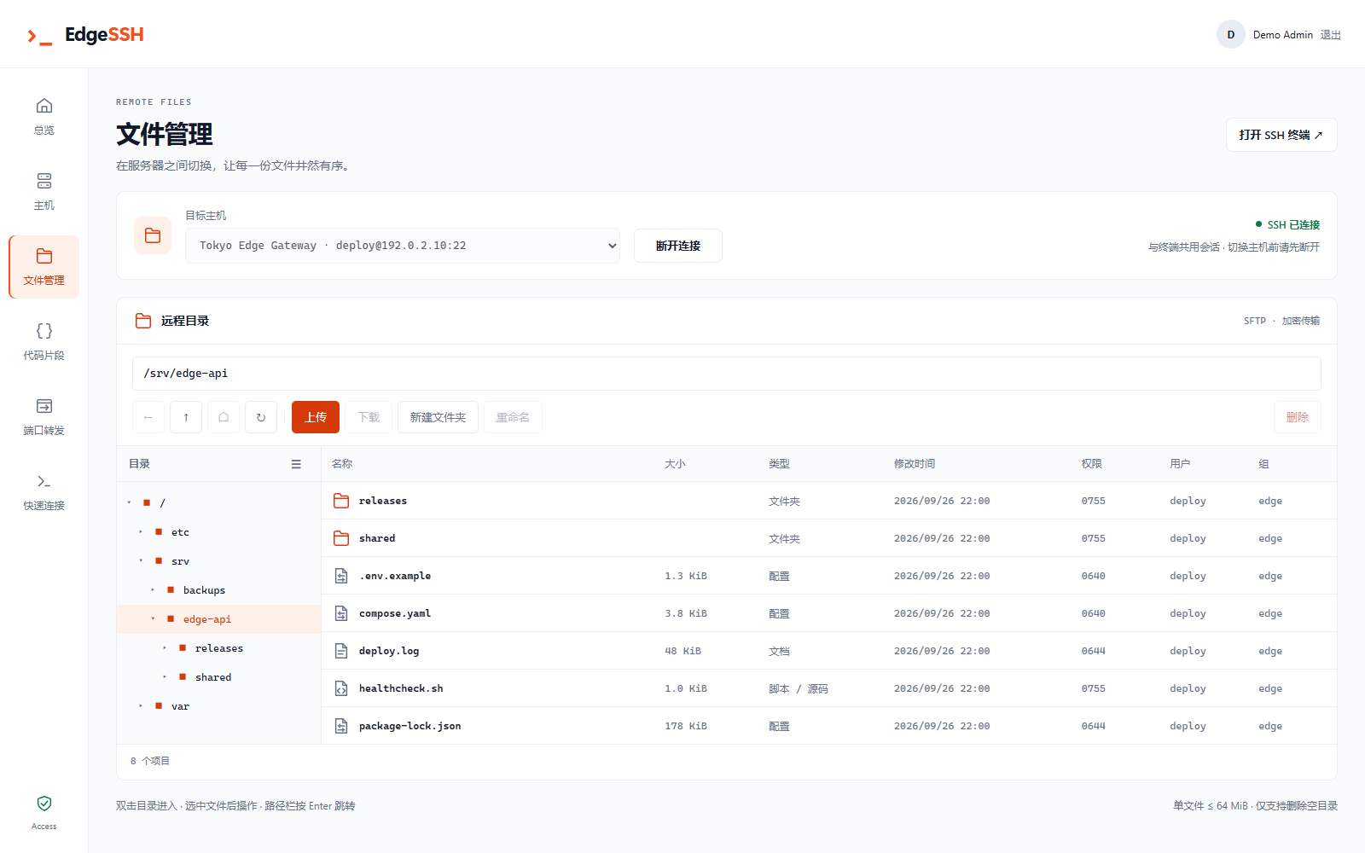1365x853 pixels.
Task: Select the shared item under edge-api tree
Action: [213, 677]
